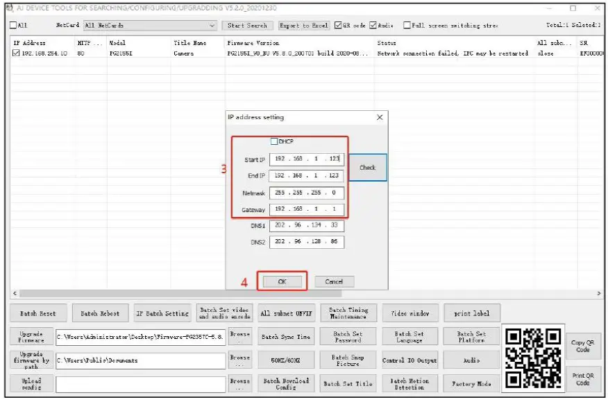Click the scrollbar right arrow
This screenshot has width=608, height=402.
click(x=599, y=293)
